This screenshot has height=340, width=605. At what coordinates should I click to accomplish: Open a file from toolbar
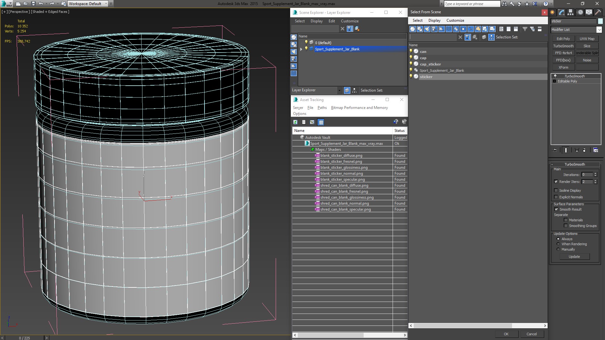tap(26, 4)
